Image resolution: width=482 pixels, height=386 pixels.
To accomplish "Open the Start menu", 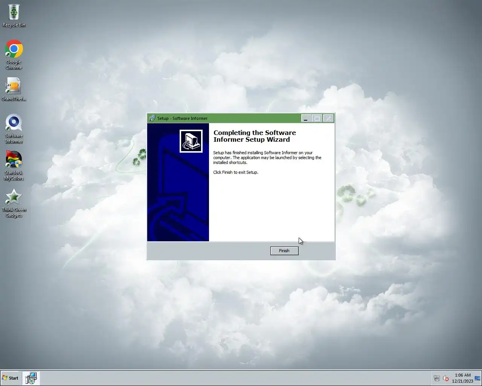I will [10, 378].
